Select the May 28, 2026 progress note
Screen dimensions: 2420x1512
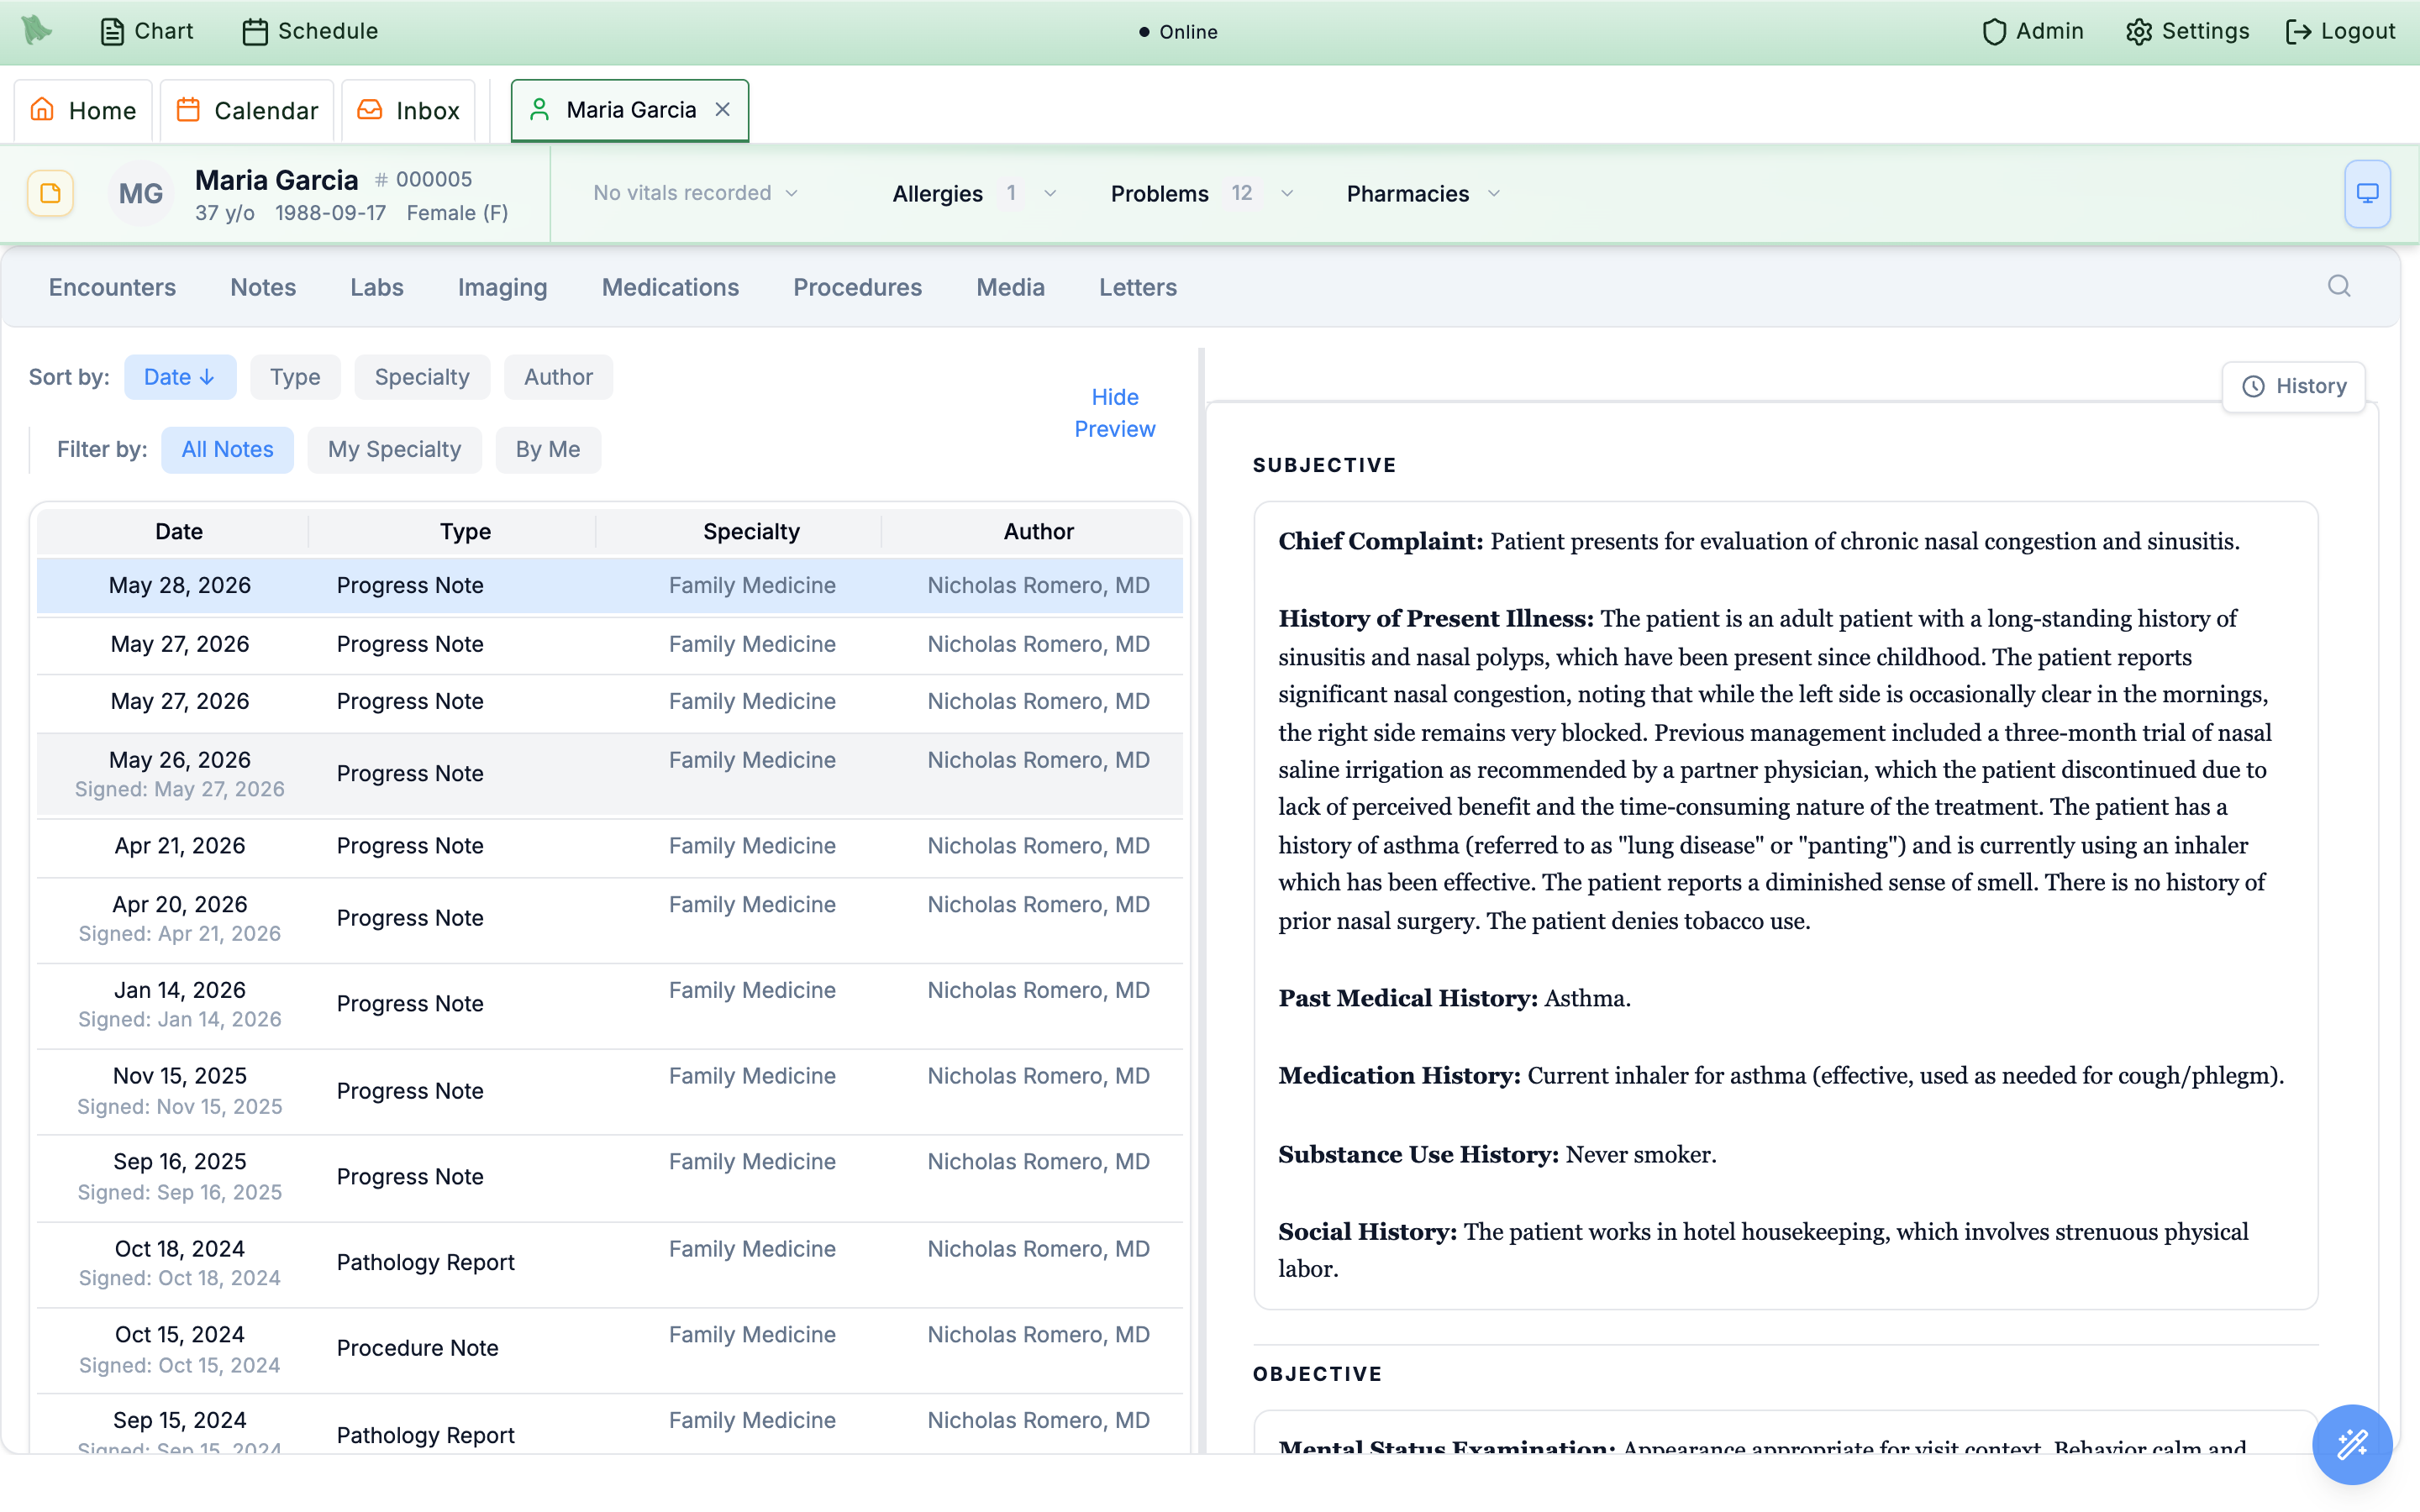click(610, 585)
